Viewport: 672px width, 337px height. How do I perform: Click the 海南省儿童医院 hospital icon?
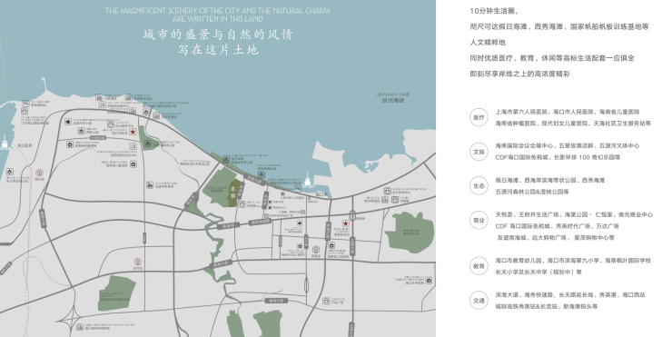tap(133, 164)
